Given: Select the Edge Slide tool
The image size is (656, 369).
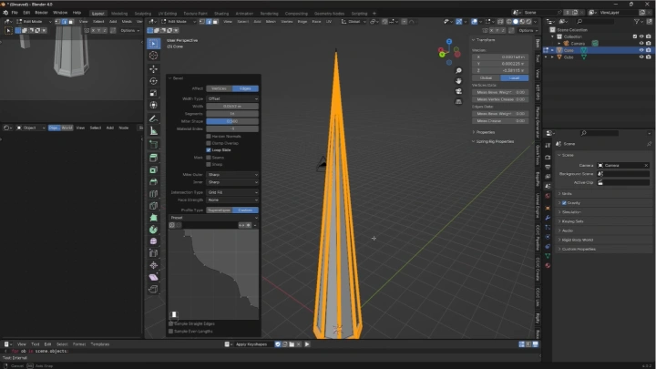Looking at the screenshot, I should click(154, 253).
